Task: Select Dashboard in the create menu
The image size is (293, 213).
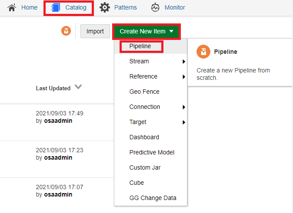Action: pyautogui.click(x=144, y=137)
